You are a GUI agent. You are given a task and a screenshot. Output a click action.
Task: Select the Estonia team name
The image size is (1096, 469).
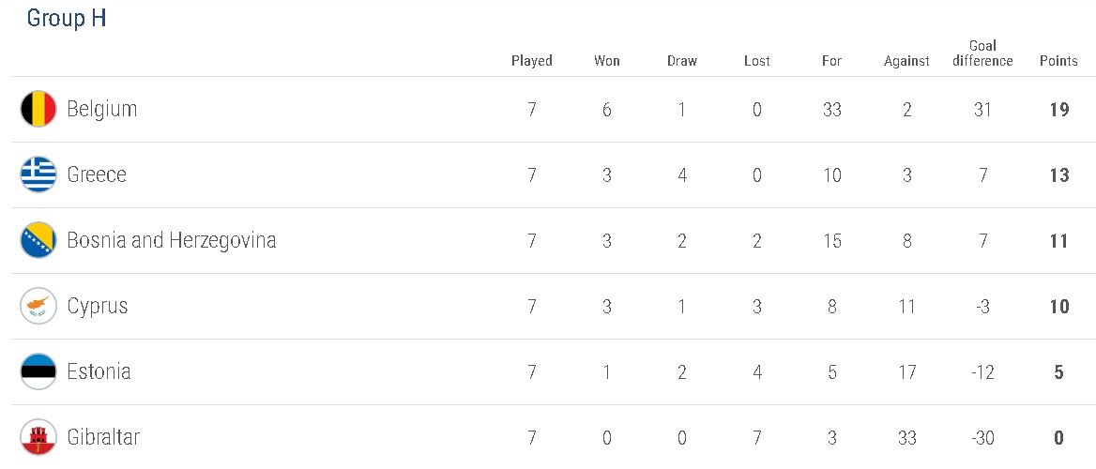pyautogui.click(x=99, y=372)
